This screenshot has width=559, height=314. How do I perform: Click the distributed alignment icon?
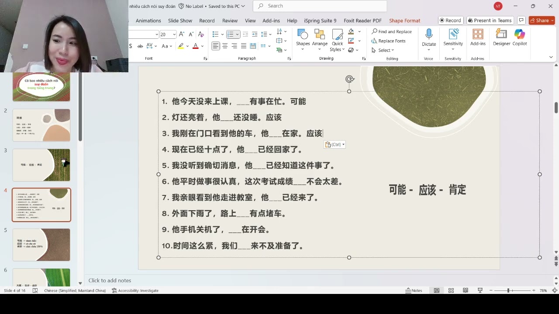click(x=254, y=46)
